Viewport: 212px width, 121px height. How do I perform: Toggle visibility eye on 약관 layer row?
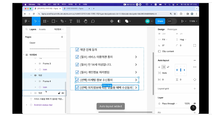(63, 93)
